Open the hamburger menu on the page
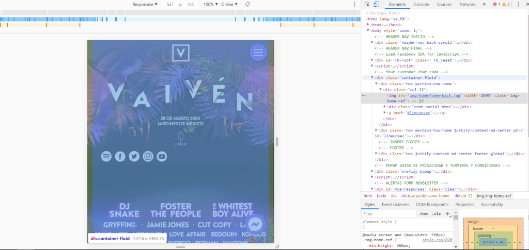529x250 pixels. click(258, 52)
